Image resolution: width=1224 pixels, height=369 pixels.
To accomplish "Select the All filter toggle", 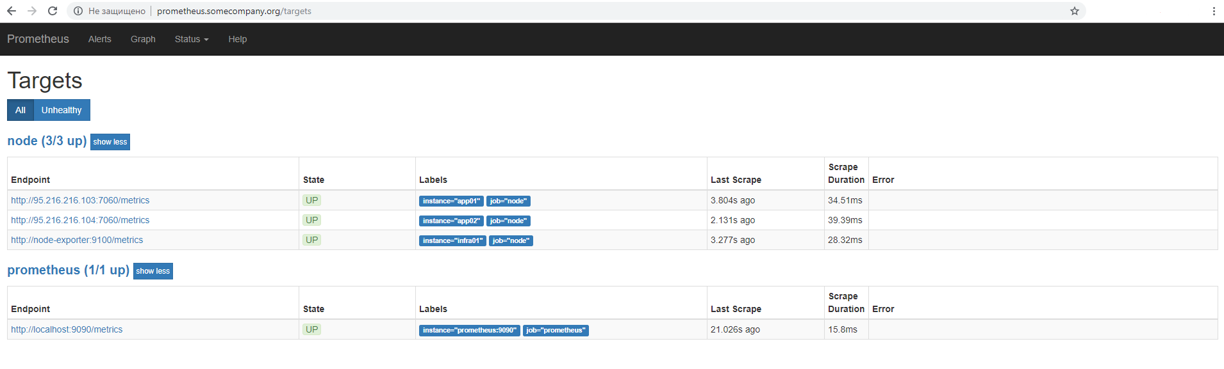I will point(21,110).
